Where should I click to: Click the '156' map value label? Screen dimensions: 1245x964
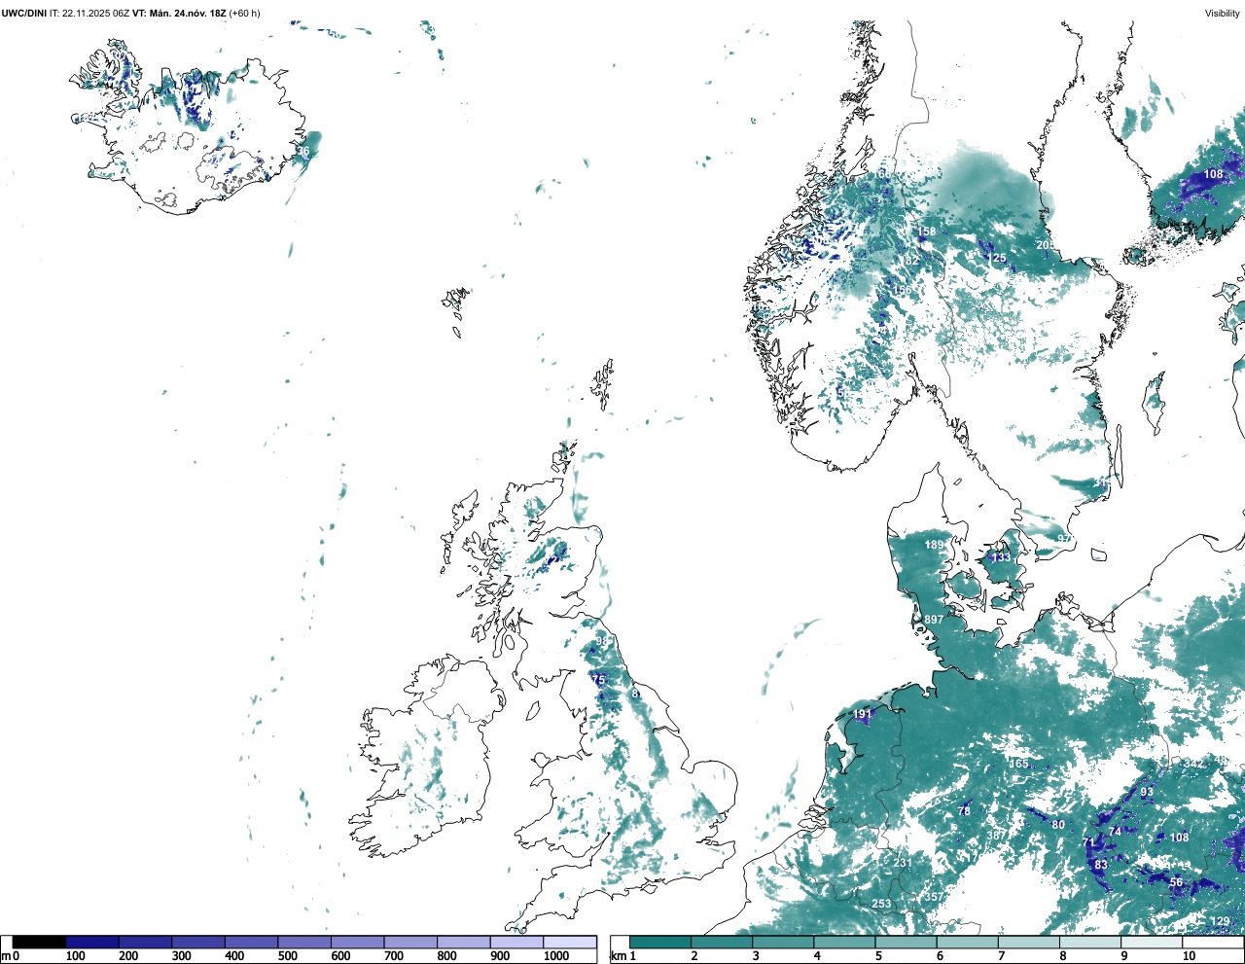903,291
